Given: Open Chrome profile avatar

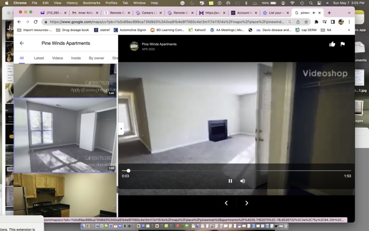Looking at the screenshot, I should pos(341,22).
